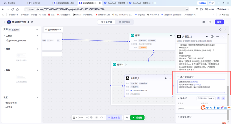Go back with the arrow beside project name
The image size is (231, 124).
tap(4, 22)
